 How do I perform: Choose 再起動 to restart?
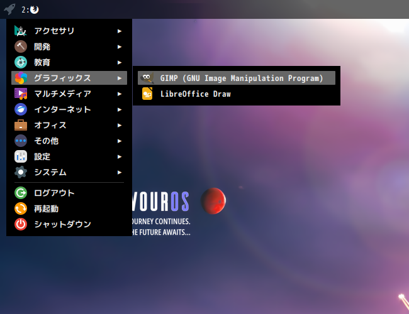(69, 208)
